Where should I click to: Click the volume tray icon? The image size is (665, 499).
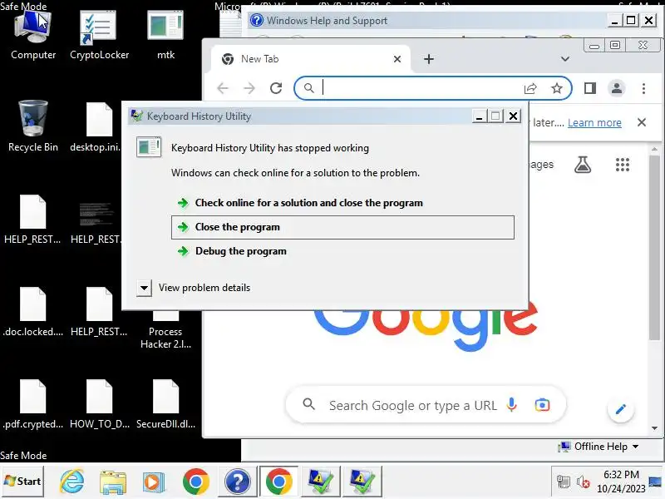(x=583, y=482)
